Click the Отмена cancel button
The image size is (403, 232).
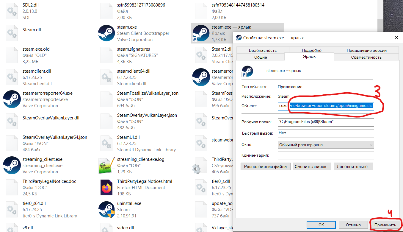[353, 225]
